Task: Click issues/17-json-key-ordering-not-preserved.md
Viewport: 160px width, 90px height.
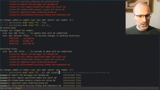Action: [34, 2]
